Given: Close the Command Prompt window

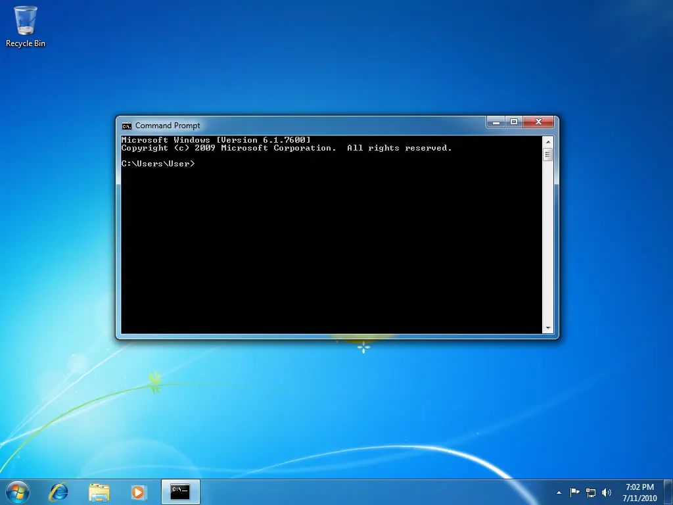Looking at the screenshot, I should click(539, 122).
